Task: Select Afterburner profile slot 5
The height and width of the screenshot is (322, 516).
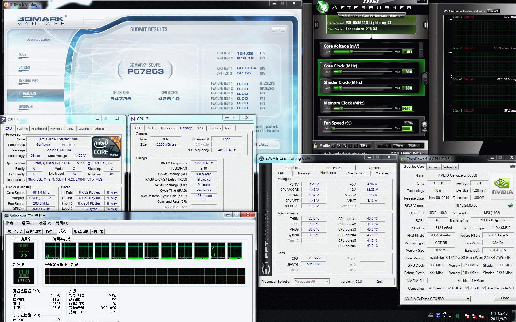Action: (356, 146)
